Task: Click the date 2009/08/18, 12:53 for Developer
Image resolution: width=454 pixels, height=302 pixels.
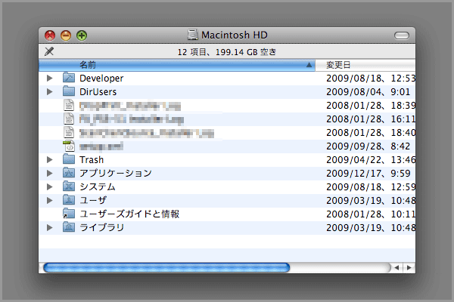Action: pyautogui.click(x=371, y=79)
